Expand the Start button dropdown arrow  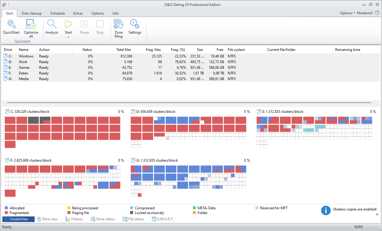(68, 37)
